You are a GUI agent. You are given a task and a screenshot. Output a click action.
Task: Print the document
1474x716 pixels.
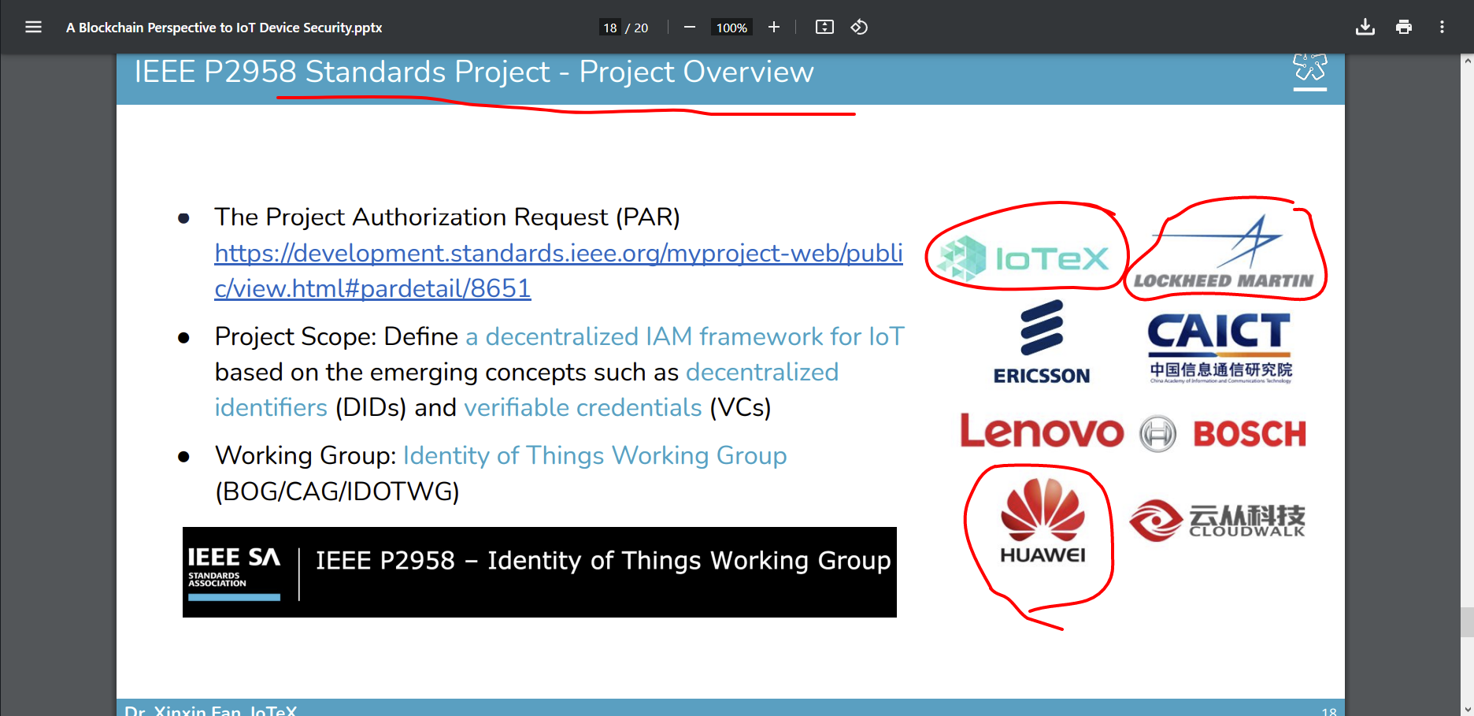1404,27
